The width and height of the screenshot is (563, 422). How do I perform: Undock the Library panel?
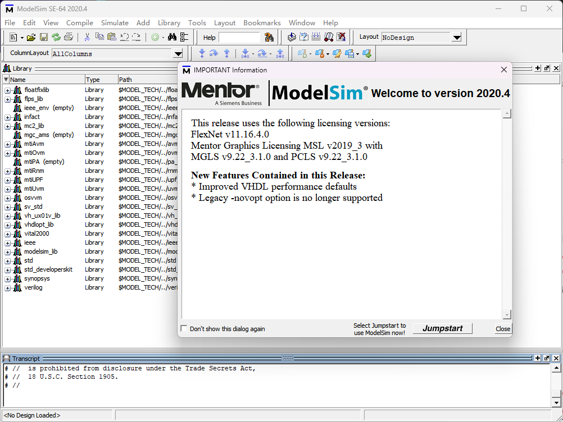coord(547,68)
